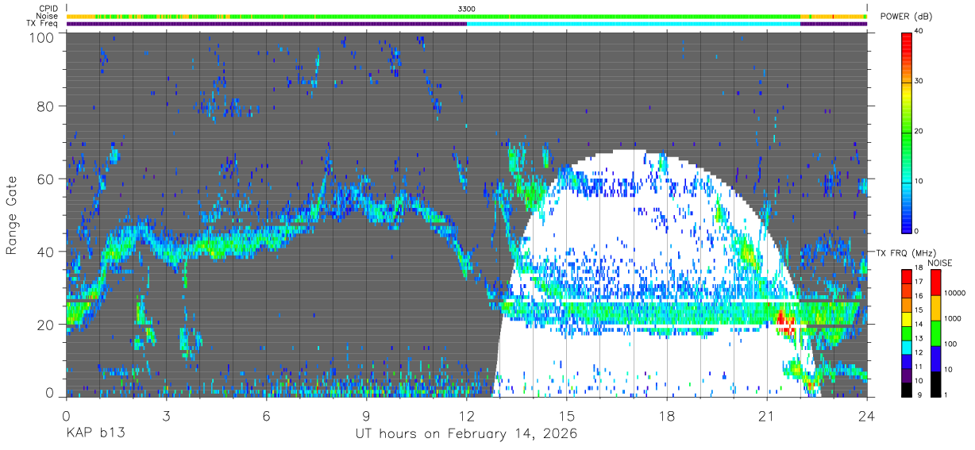Viewport: 975px width, 450px height.
Task: Click the black segment of the NOISE colour bar
Action: tap(935, 383)
